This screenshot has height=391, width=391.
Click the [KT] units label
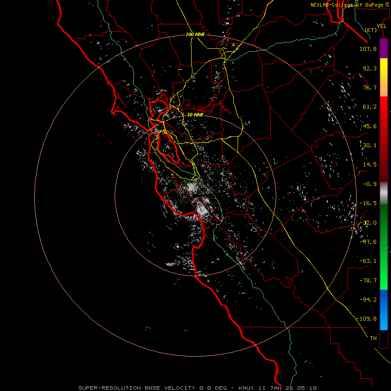[x=371, y=30]
